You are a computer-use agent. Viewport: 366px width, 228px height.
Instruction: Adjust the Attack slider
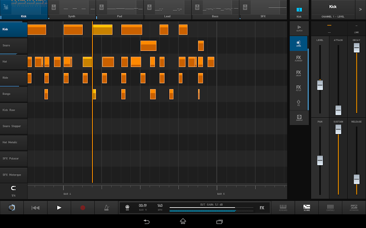click(x=338, y=110)
